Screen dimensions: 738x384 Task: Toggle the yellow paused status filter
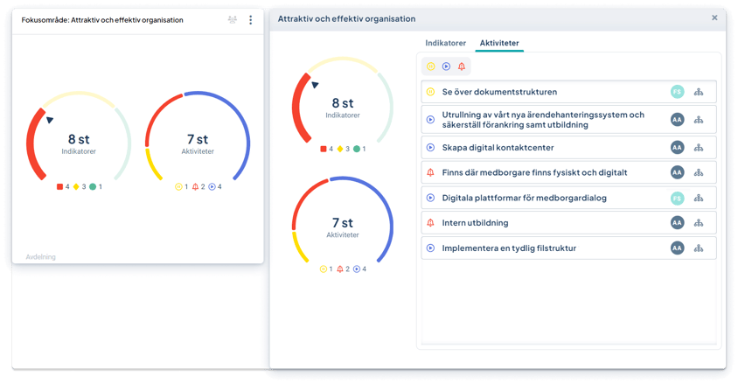point(430,66)
